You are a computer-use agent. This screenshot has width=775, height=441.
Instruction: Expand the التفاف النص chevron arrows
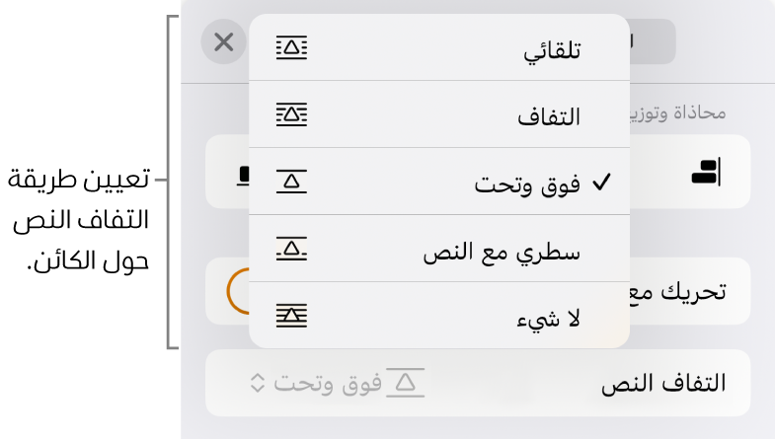click(x=257, y=383)
